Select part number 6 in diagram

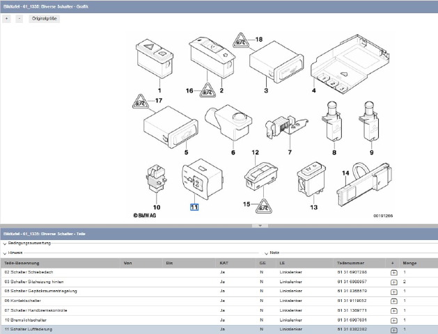click(x=233, y=152)
